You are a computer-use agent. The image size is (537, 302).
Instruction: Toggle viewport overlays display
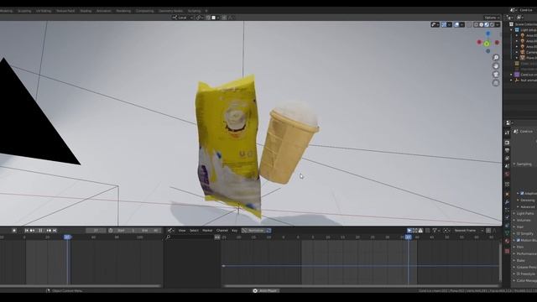(x=456, y=24)
